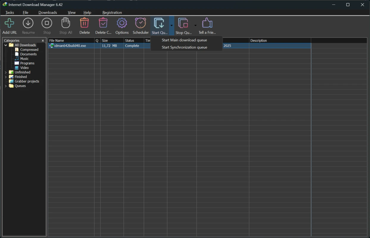370x238 pixels.
Task: Open the Help menu
Action: 87,12
